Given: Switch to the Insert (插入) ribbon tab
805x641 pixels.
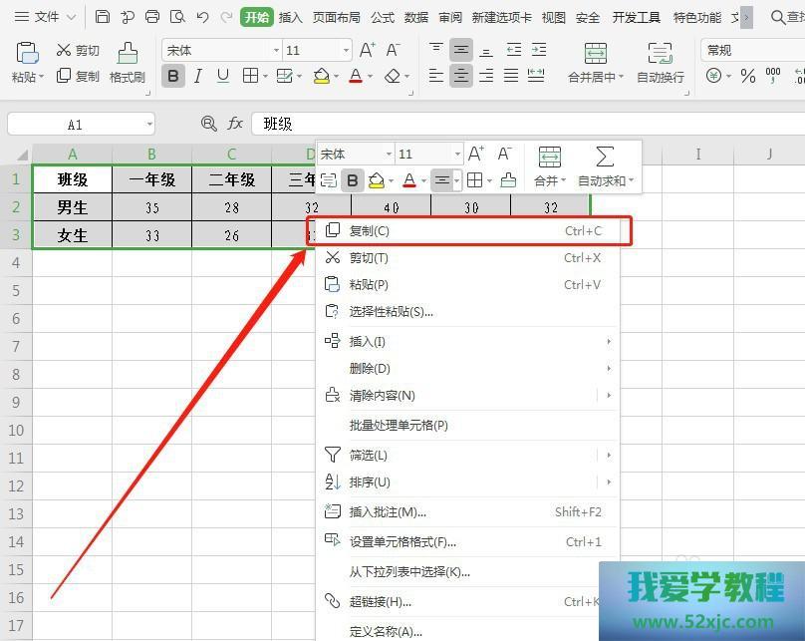Looking at the screenshot, I should (290, 17).
